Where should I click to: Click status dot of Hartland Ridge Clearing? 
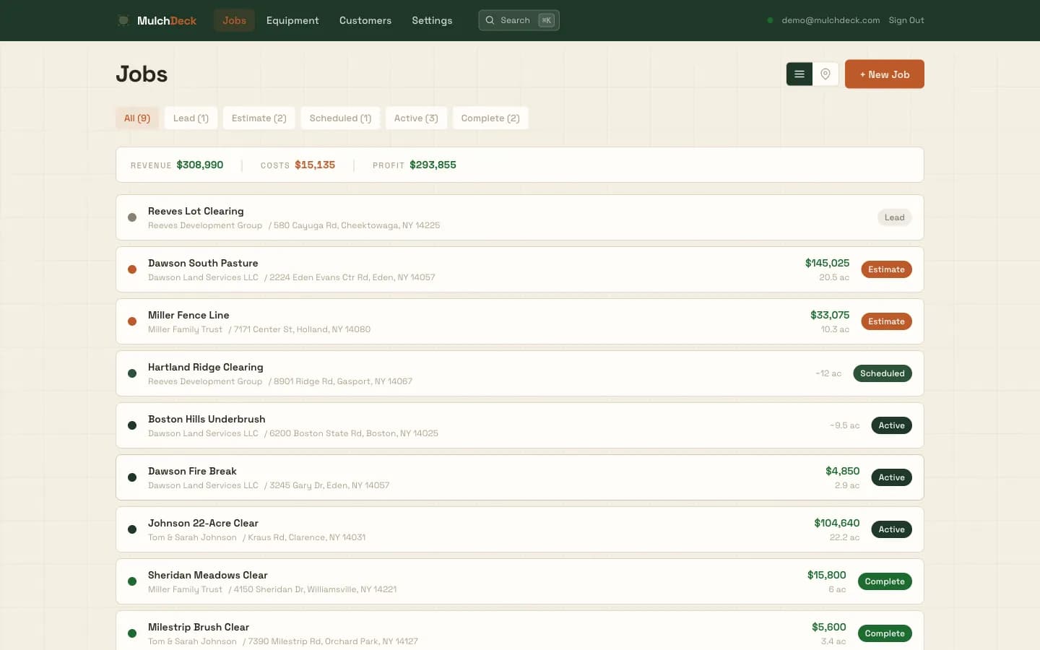pyautogui.click(x=132, y=373)
